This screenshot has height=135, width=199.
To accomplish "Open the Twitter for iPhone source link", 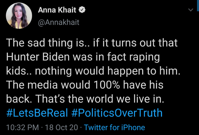I will pos(114,127).
